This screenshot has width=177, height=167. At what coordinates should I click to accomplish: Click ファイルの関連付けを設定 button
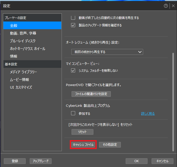91,94
